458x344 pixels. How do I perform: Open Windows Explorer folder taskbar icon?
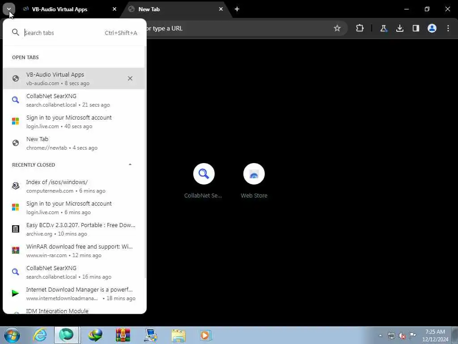178,335
